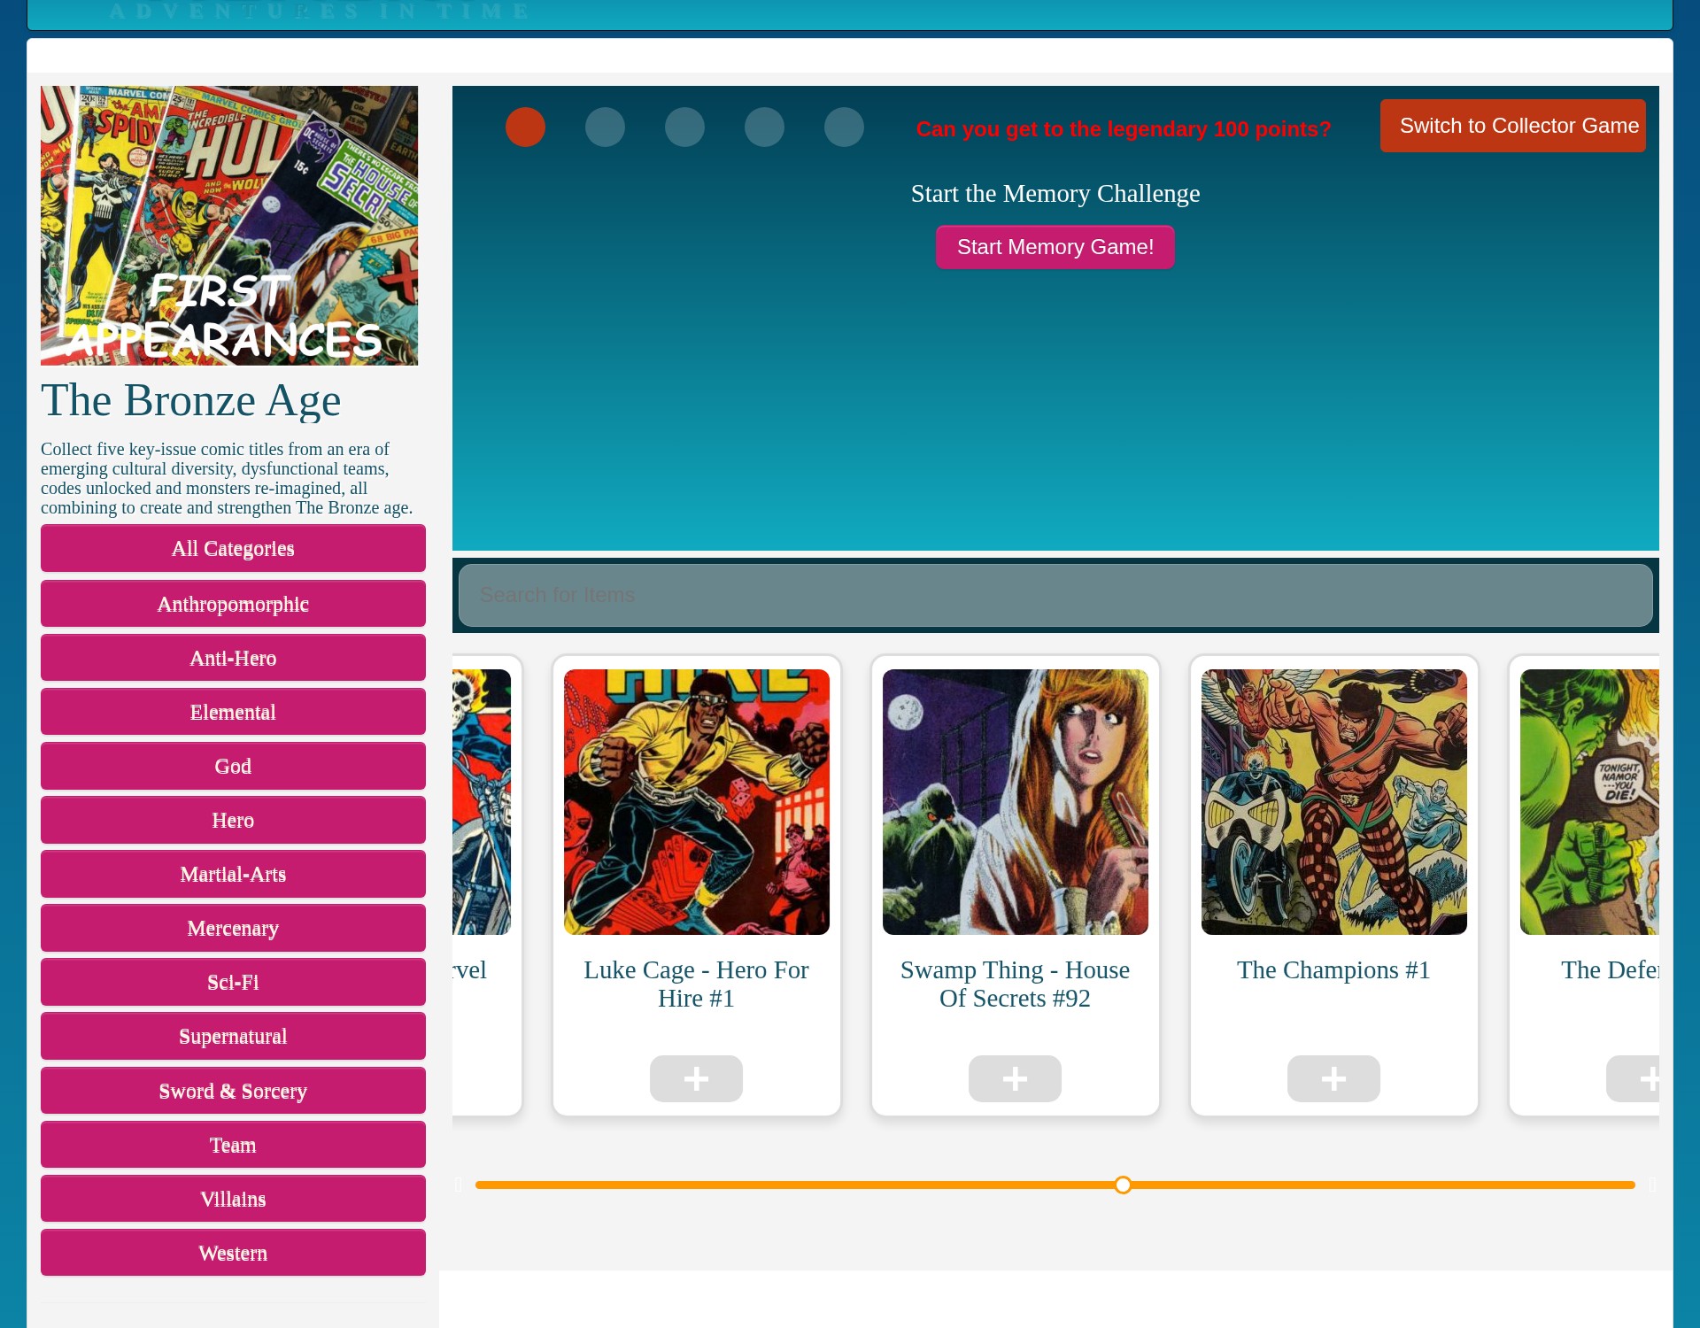Click the Luke Cage - Hero For Hire #1 title
The image size is (1700, 1328).
tap(696, 984)
